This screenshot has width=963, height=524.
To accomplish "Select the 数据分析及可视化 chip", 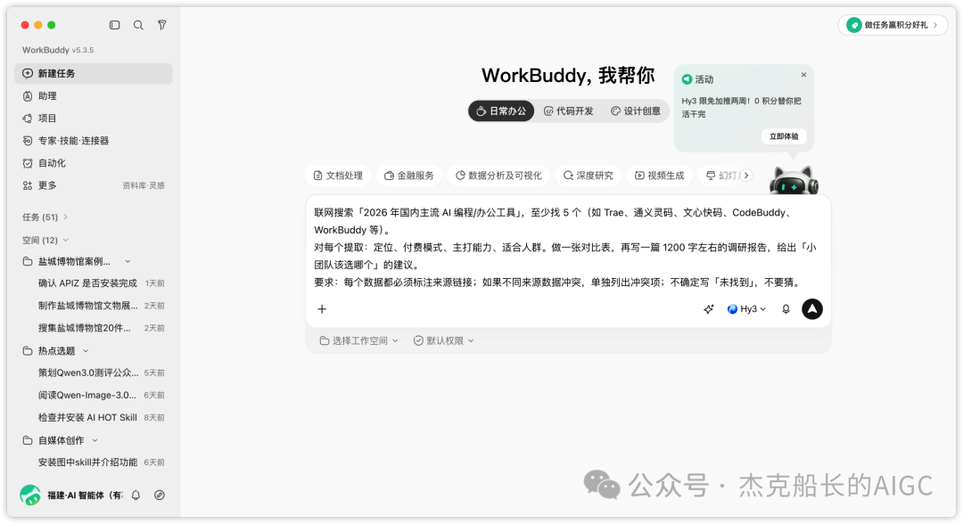I will (498, 176).
